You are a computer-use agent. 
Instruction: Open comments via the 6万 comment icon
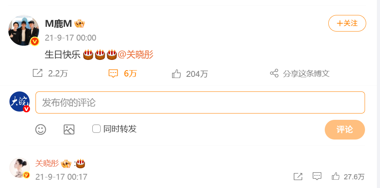[113, 73]
